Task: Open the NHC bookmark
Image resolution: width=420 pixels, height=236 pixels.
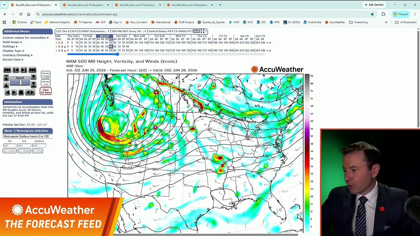Action: pos(248,22)
